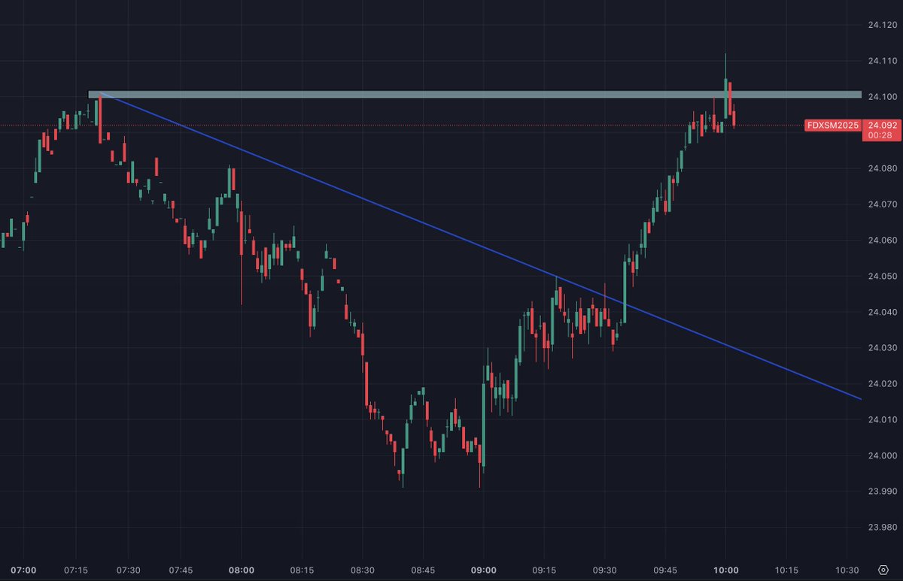This screenshot has width=903, height=581.
Task: Click the 24.020 price axis label
Action: (882, 384)
